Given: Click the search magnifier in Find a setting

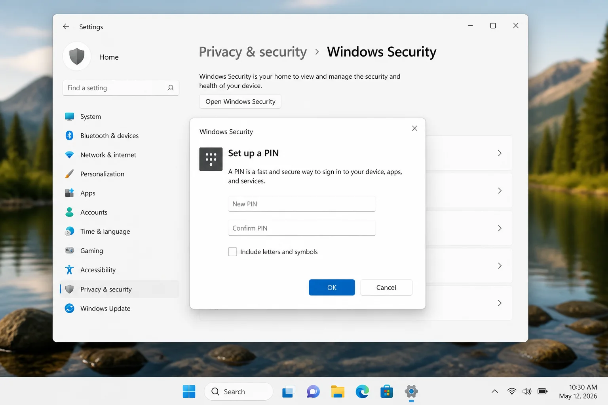Looking at the screenshot, I should [171, 88].
